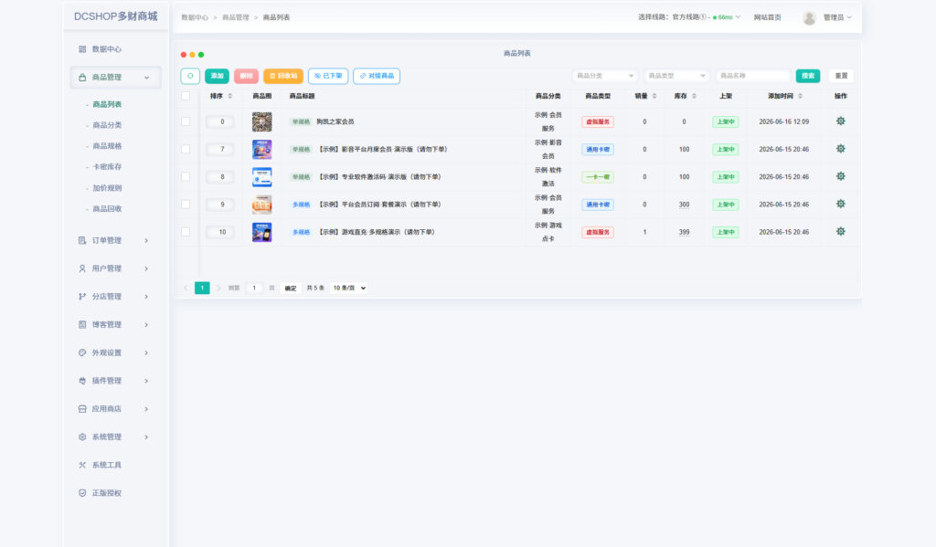Click the admin avatar in the top bar
This screenshot has height=547, width=936.
810,18
